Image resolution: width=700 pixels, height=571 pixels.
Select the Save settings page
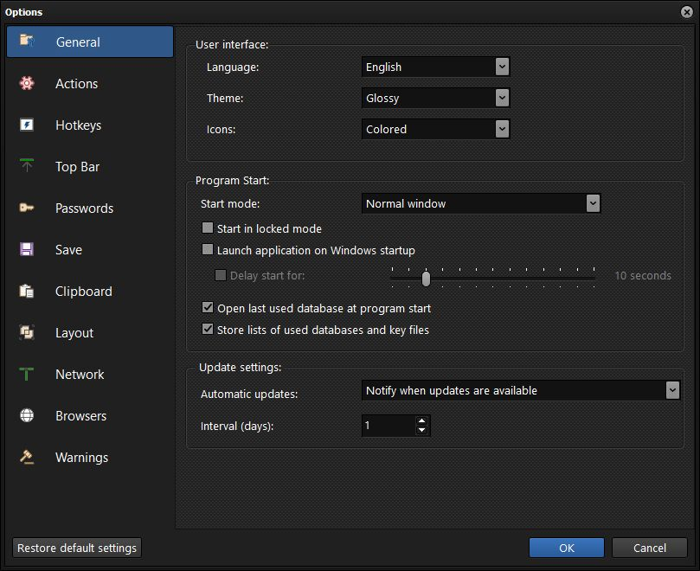click(x=90, y=249)
